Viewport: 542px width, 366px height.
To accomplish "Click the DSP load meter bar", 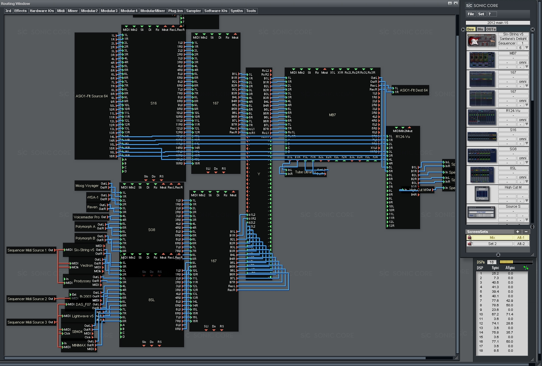I will pos(516,262).
